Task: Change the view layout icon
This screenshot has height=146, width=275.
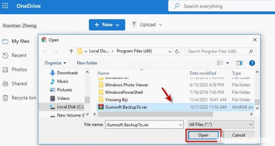Action: [220, 63]
